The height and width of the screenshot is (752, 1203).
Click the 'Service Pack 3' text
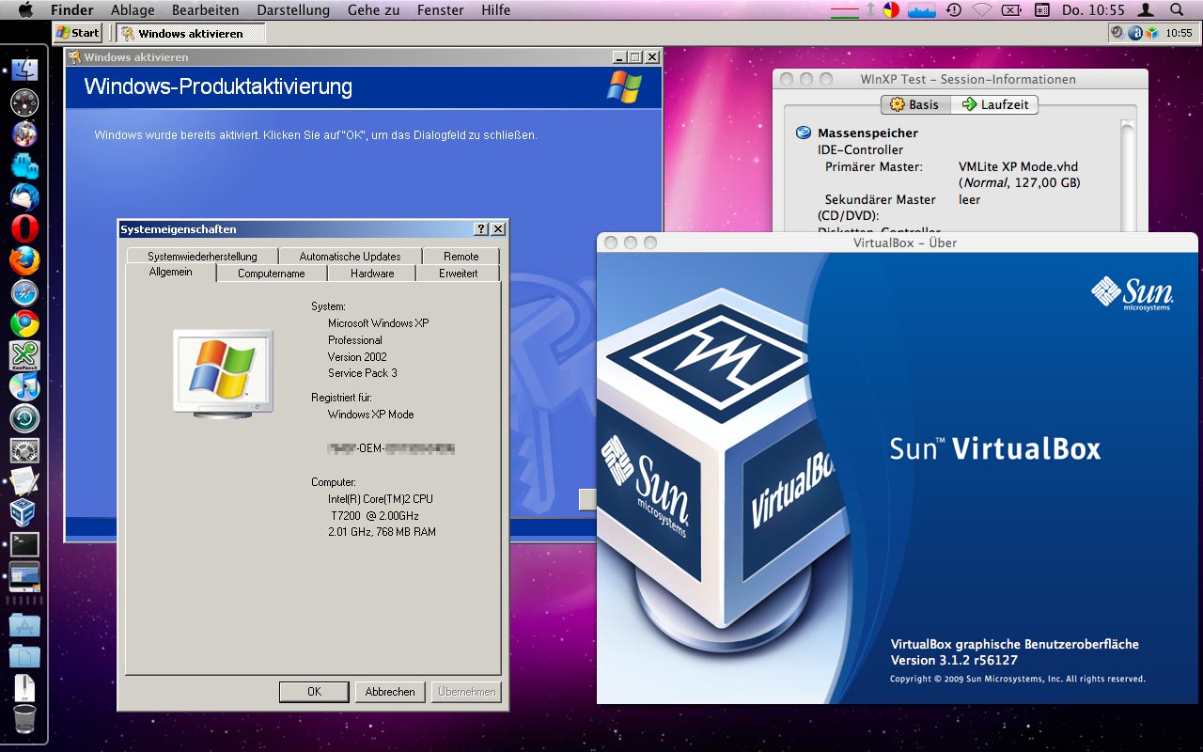(x=363, y=373)
